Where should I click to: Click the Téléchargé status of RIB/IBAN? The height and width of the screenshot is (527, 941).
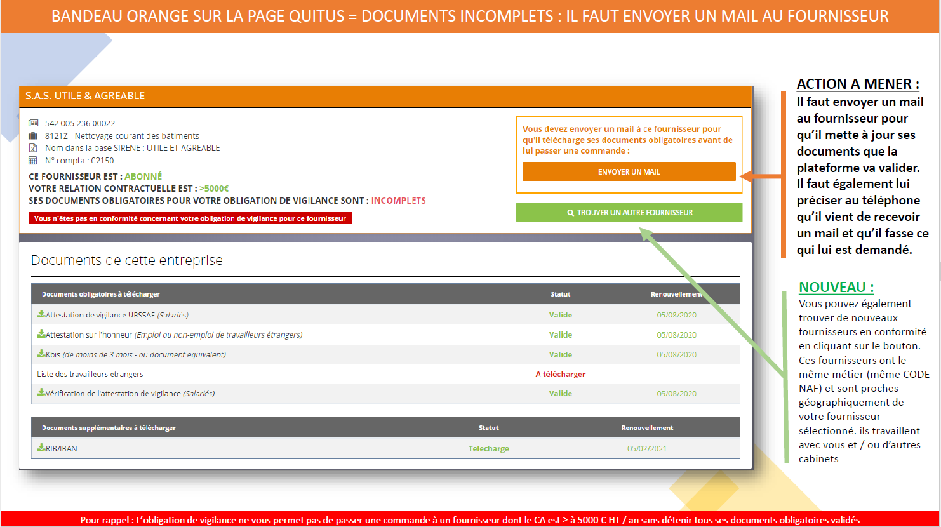[x=489, y=448]
